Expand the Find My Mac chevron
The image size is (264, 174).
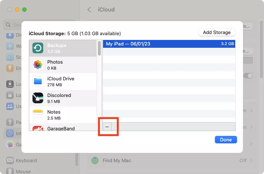pyautogui.click(x=251, y=160)
